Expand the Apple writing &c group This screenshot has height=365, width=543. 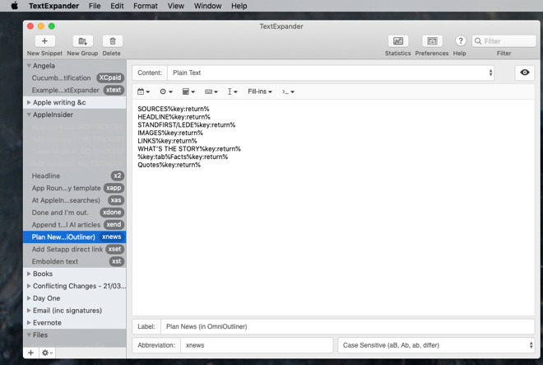click(x=29, y=102)
